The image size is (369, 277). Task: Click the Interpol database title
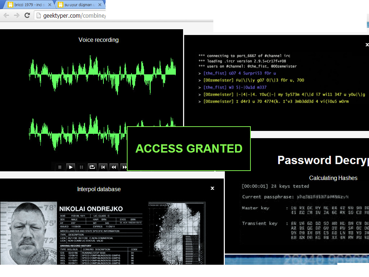point(99,189)
